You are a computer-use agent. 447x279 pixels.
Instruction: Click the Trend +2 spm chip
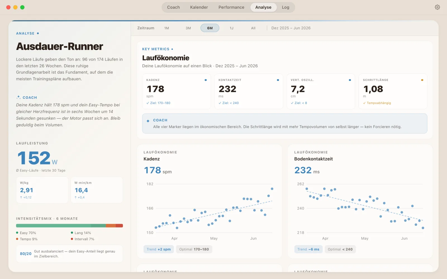coord(159,249)
